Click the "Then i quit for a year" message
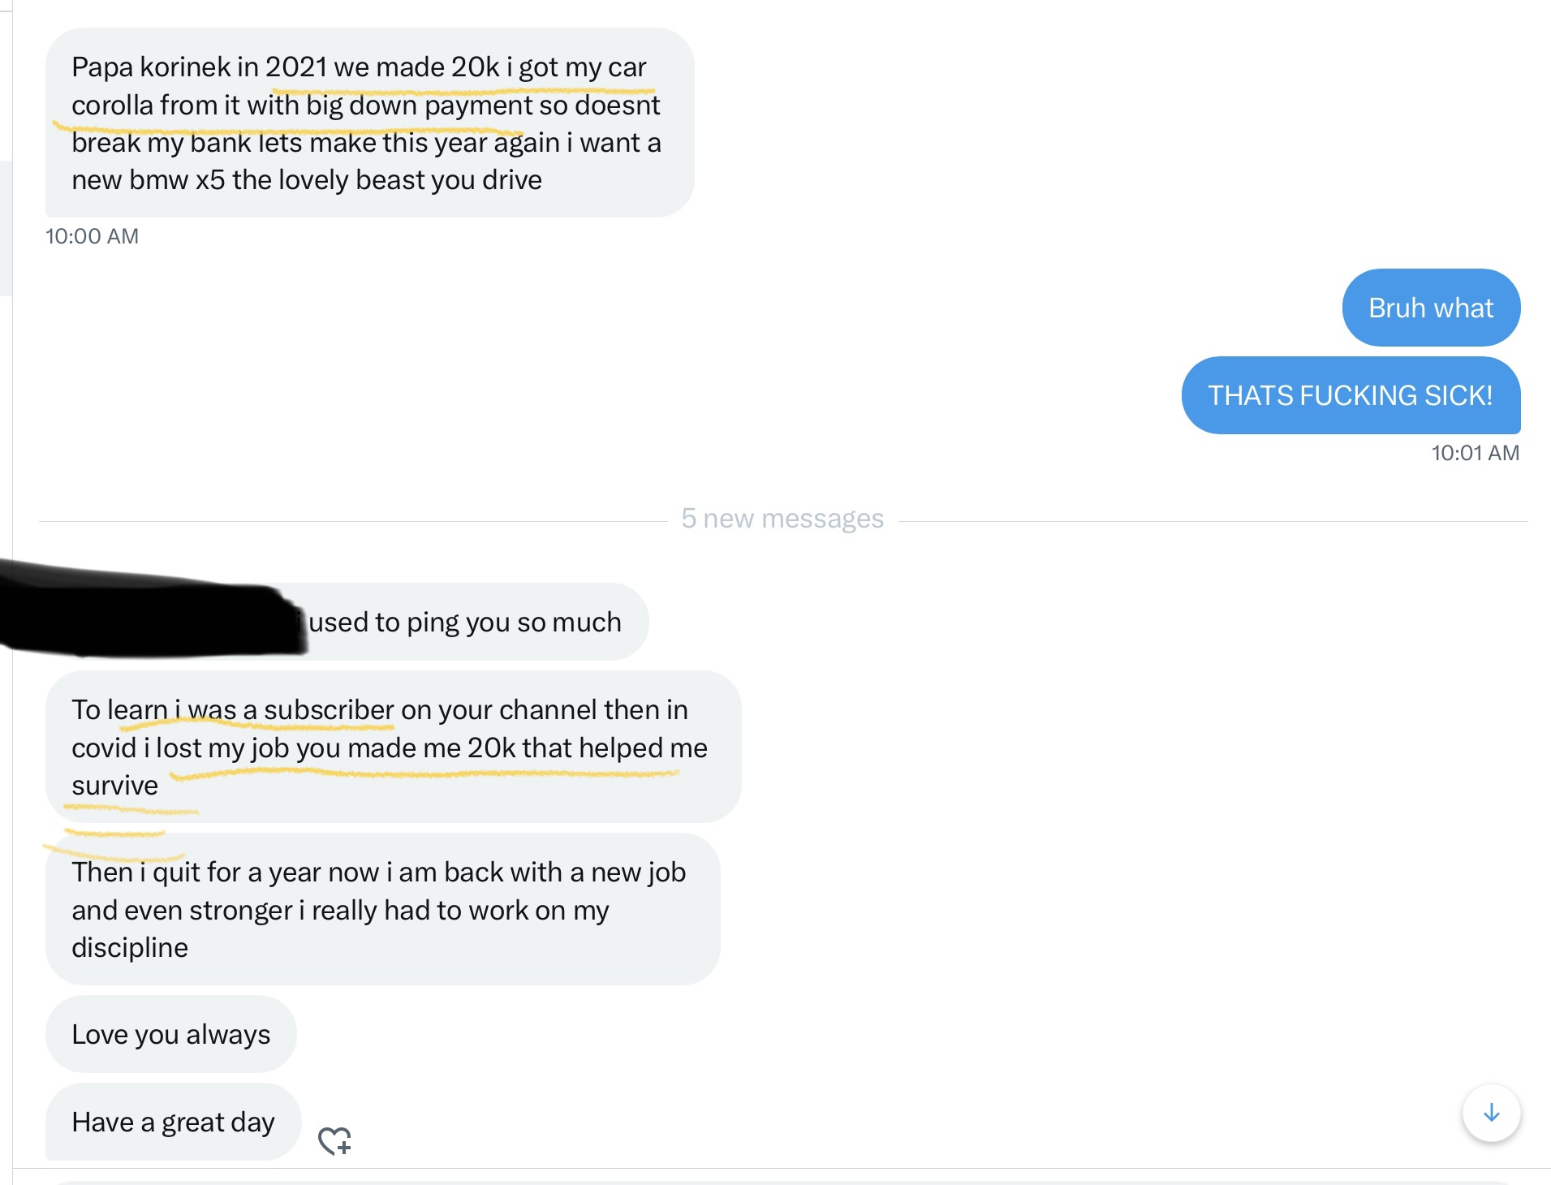1551x1185 pixels. (x=381, y=909)
